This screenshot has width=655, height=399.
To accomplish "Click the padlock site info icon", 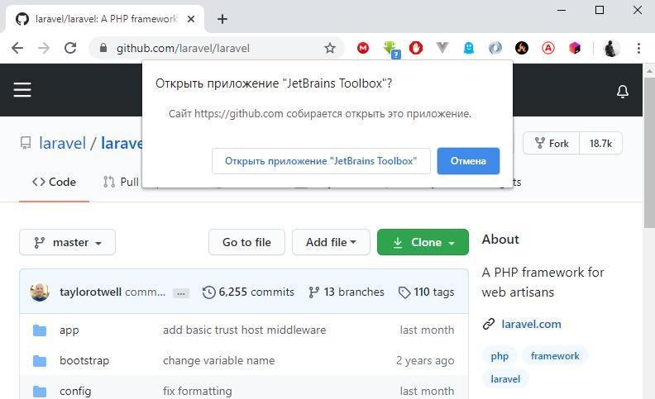I will click(103, 48).
